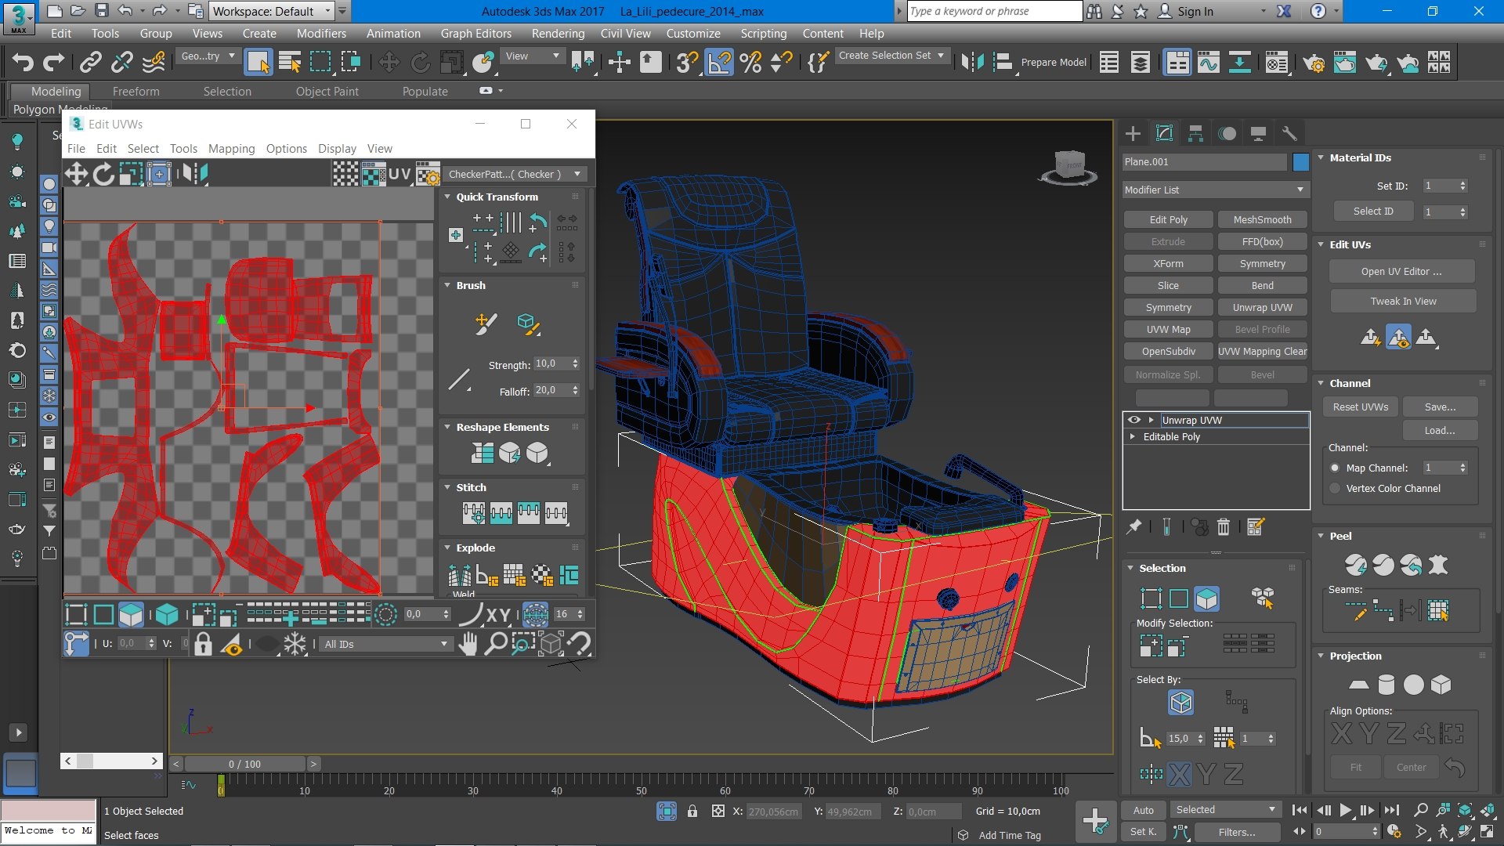
Task: Click the pan hand tool in Edit UVWs
Action: pos(468,644)
